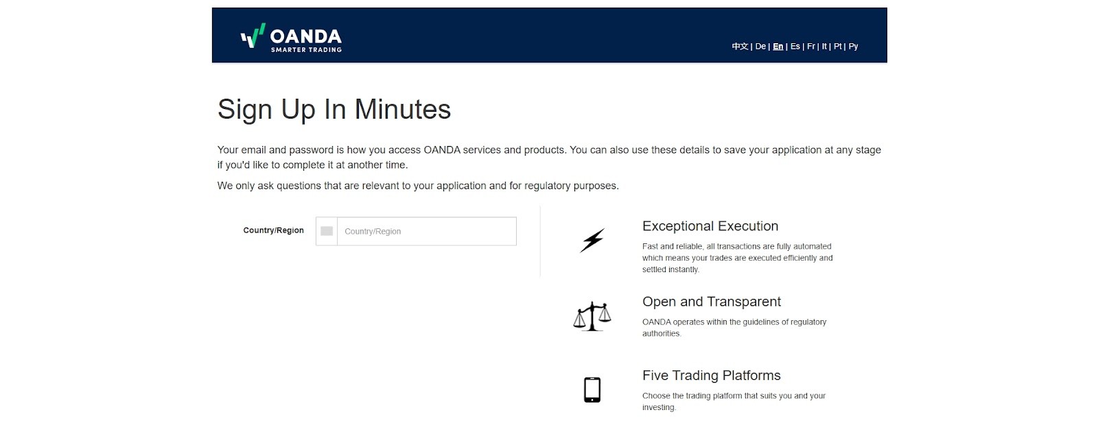Click the grey flag placeholder in Country field
This screenshot has width=1098, height=447.
click(x=327, y=231)
